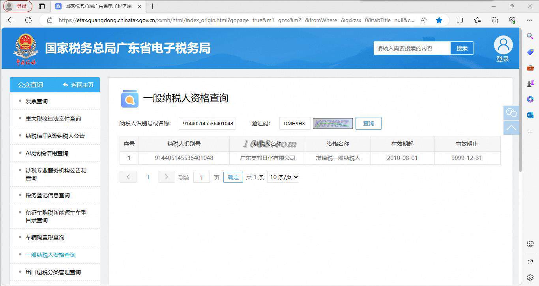The width and height of the screenshot is (539, 286).
Task: Click 返回主页 in the sidebar header
Action: [x=78, y=85]
